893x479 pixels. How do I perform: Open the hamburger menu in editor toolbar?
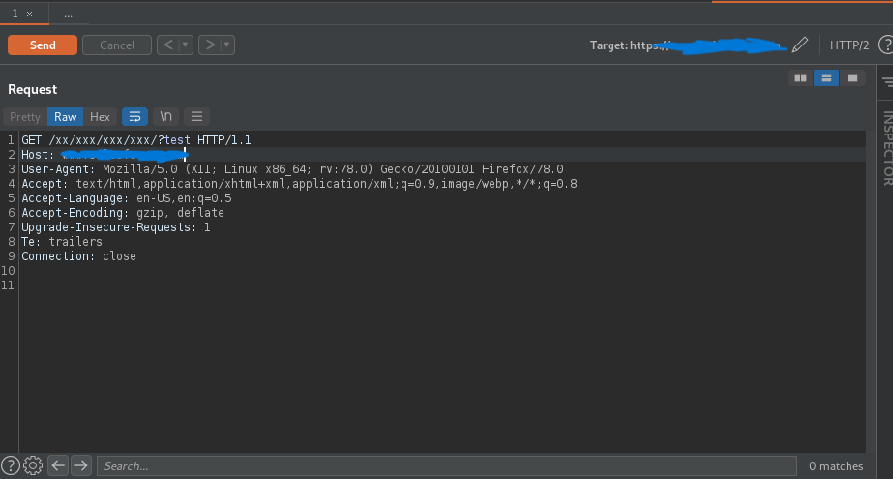coord(196,116)
